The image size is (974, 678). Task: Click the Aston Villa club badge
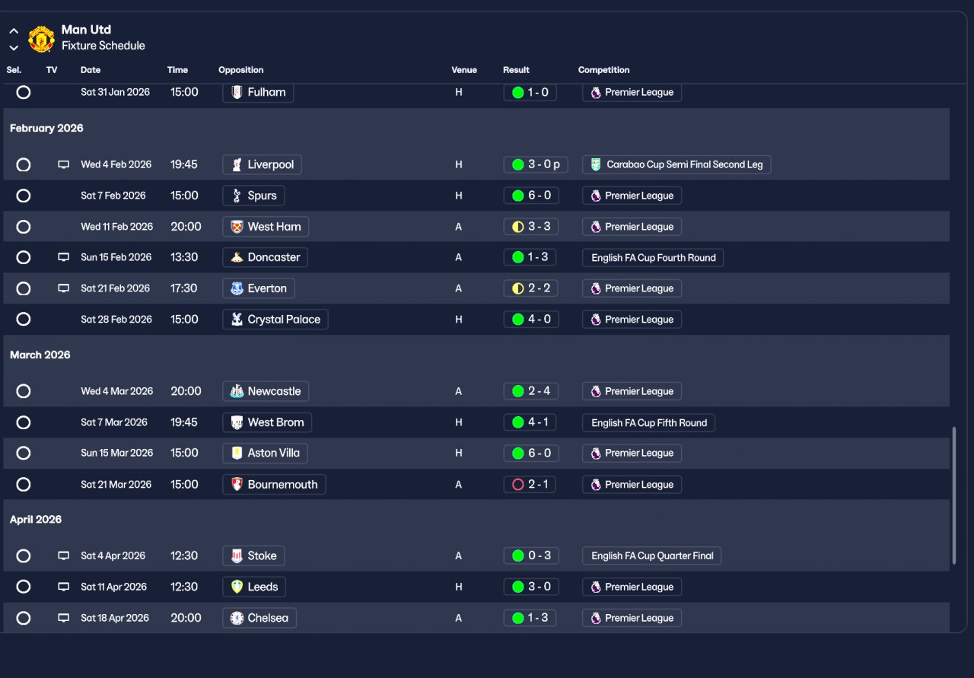[237, 453]
